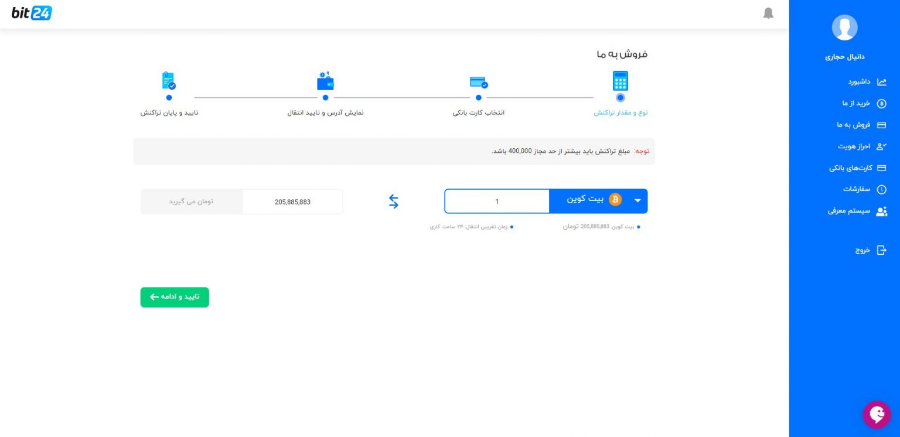Click the toman amount field 205,885,883

click(x=292, y=202)
